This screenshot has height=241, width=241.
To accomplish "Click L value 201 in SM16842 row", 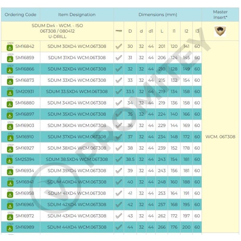I will (162, 46).
